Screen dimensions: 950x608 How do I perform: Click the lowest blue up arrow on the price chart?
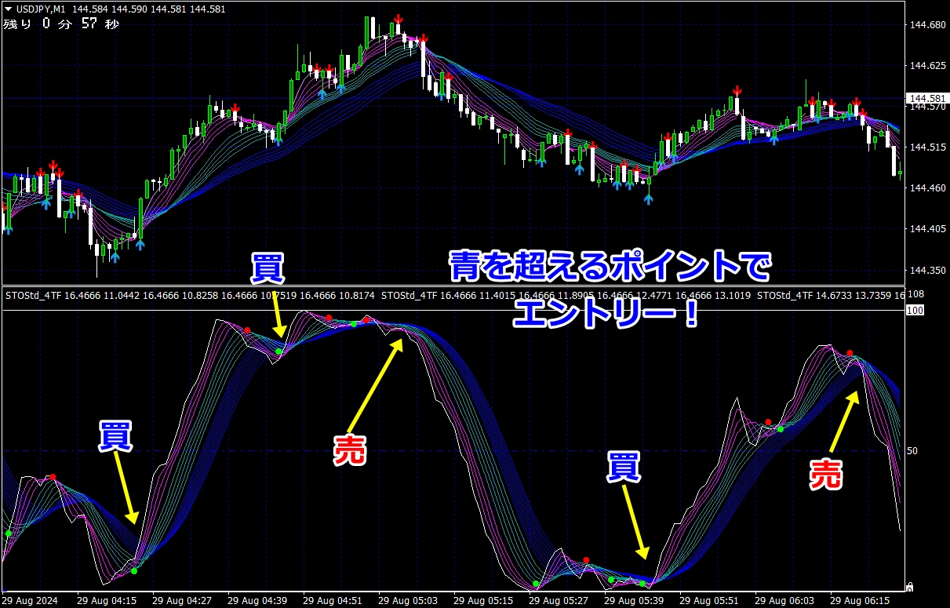point(648,199)
